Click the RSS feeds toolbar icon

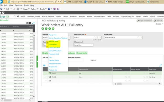click(8, 9)
